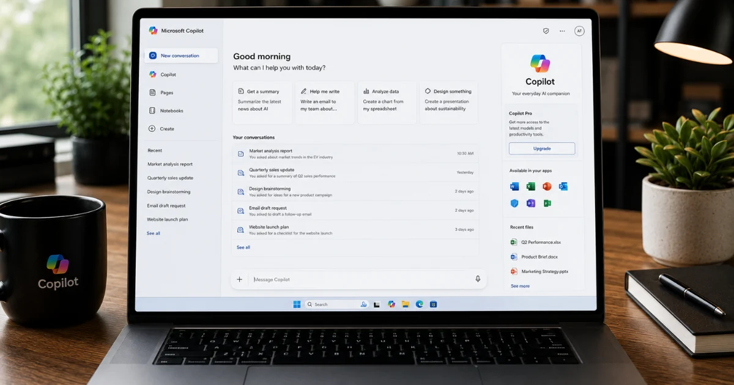Open Microsoft Store on the taskbar
The height and width of the screenshot is (385, 734).
click(433, 304)
